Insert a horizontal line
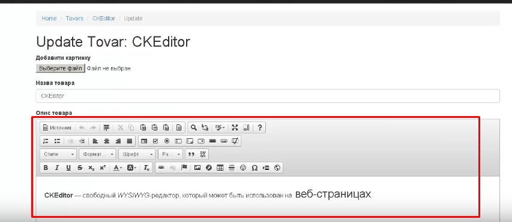This screenshot has height=222, width=512. pyautogui.click(x=232, y=168)
